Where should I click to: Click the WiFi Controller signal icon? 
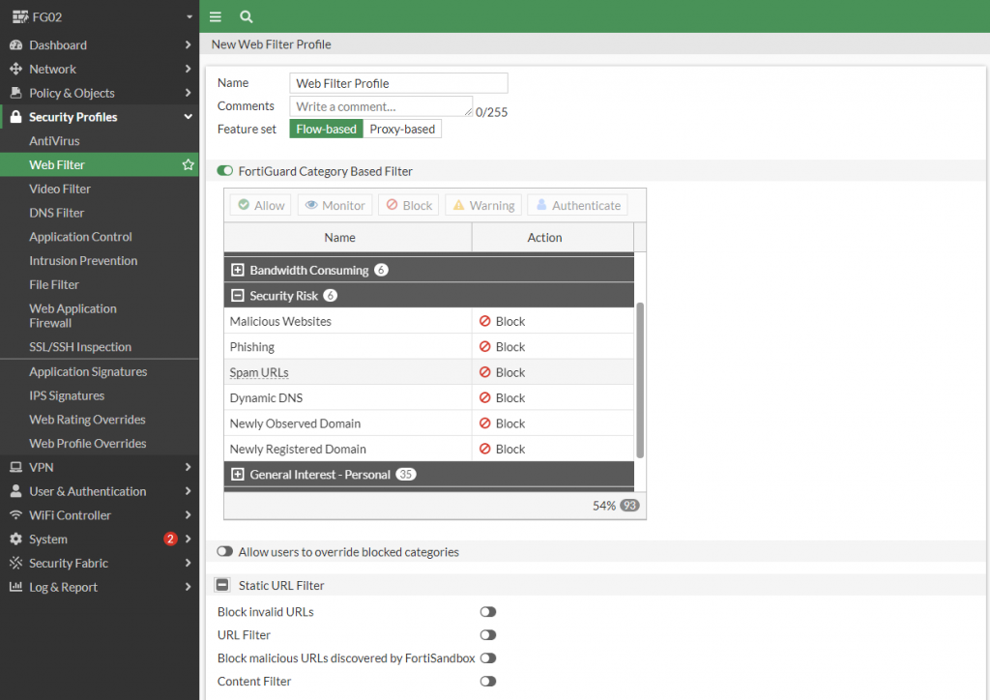click(15, 515)
